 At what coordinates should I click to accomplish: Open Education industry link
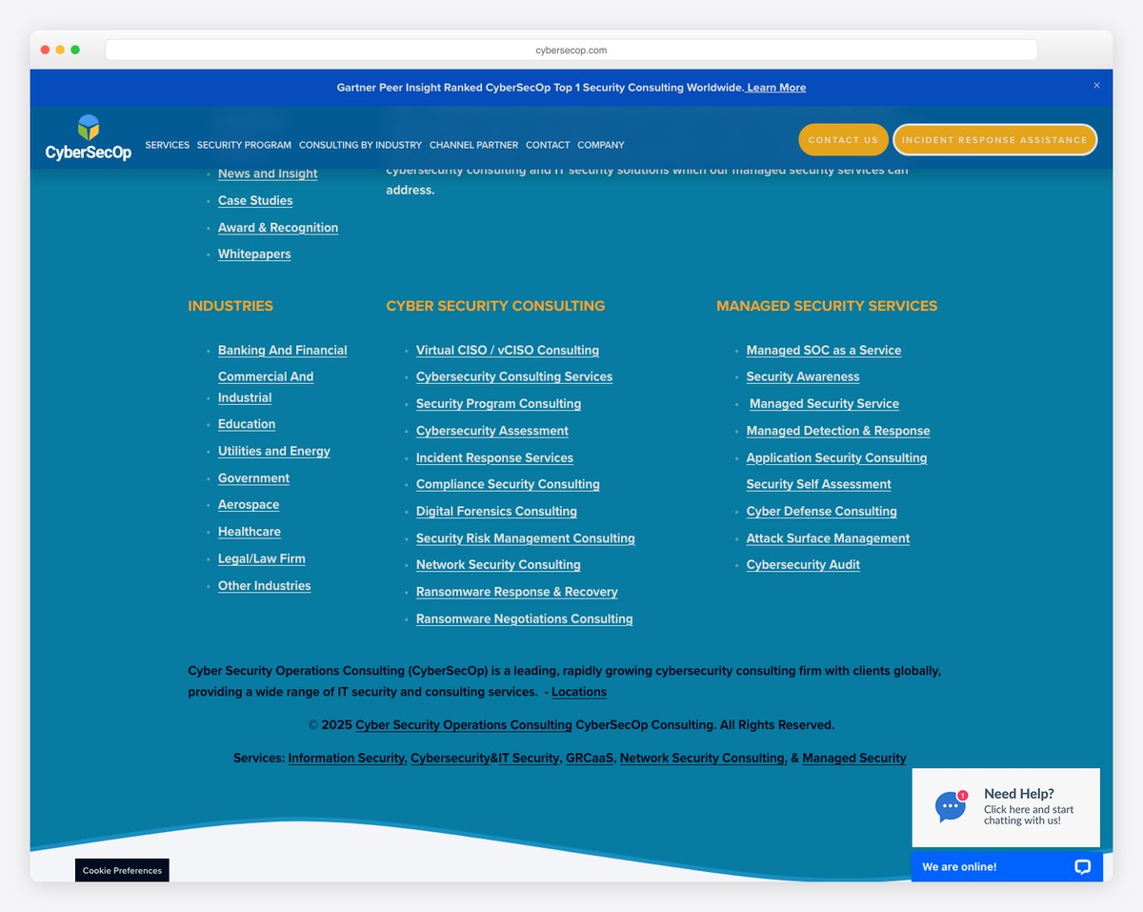point(247,424)
